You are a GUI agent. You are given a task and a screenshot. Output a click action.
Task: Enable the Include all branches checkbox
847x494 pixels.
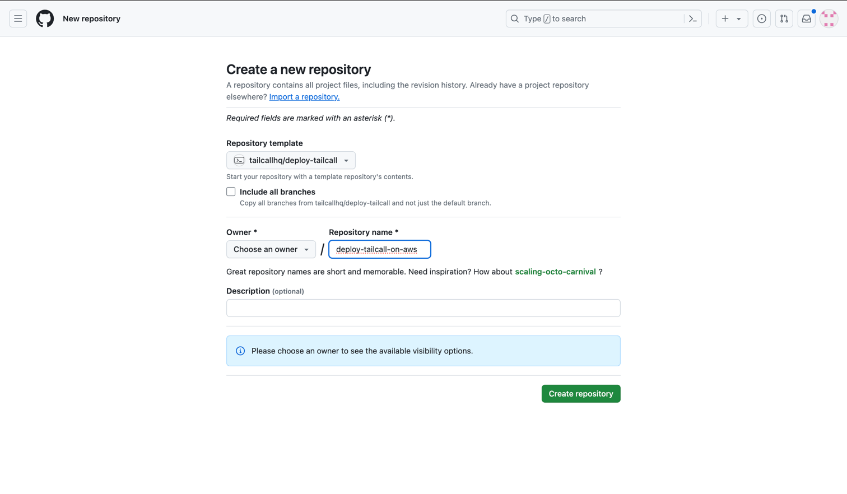[231, 192]
